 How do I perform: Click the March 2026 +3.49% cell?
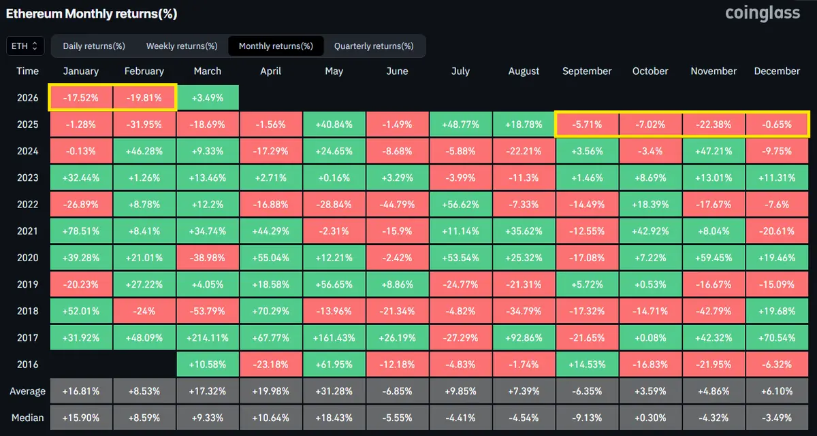pos(208,97)
